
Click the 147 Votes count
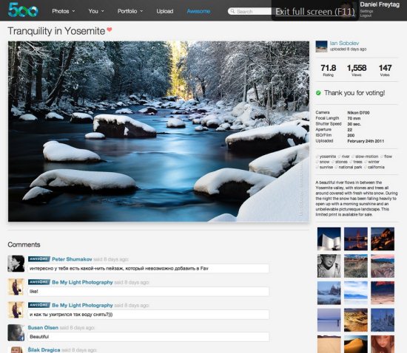click(x=385, y=68)
